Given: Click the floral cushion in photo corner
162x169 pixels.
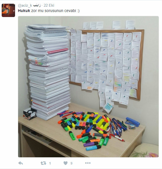Looking at the screenshot, I should point(145,150).
